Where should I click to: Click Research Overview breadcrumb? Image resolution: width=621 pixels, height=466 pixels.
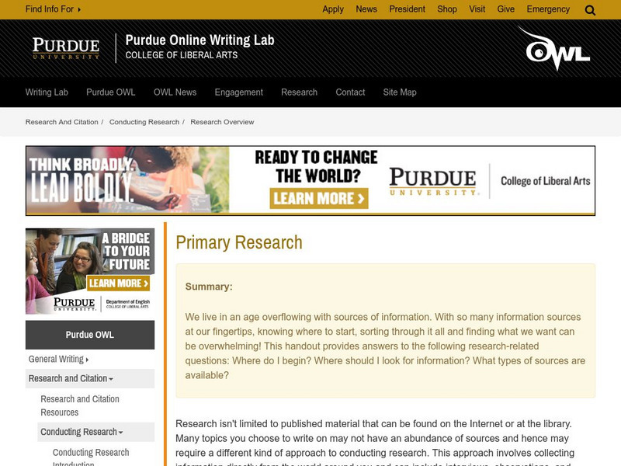222,122
